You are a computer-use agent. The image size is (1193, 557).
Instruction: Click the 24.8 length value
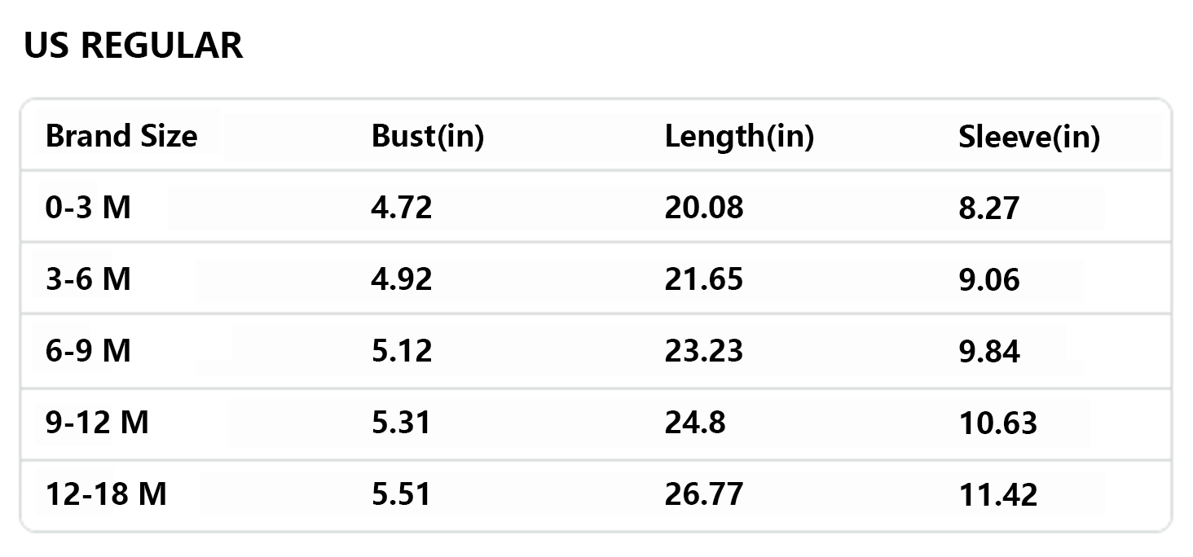click(695, 423)
